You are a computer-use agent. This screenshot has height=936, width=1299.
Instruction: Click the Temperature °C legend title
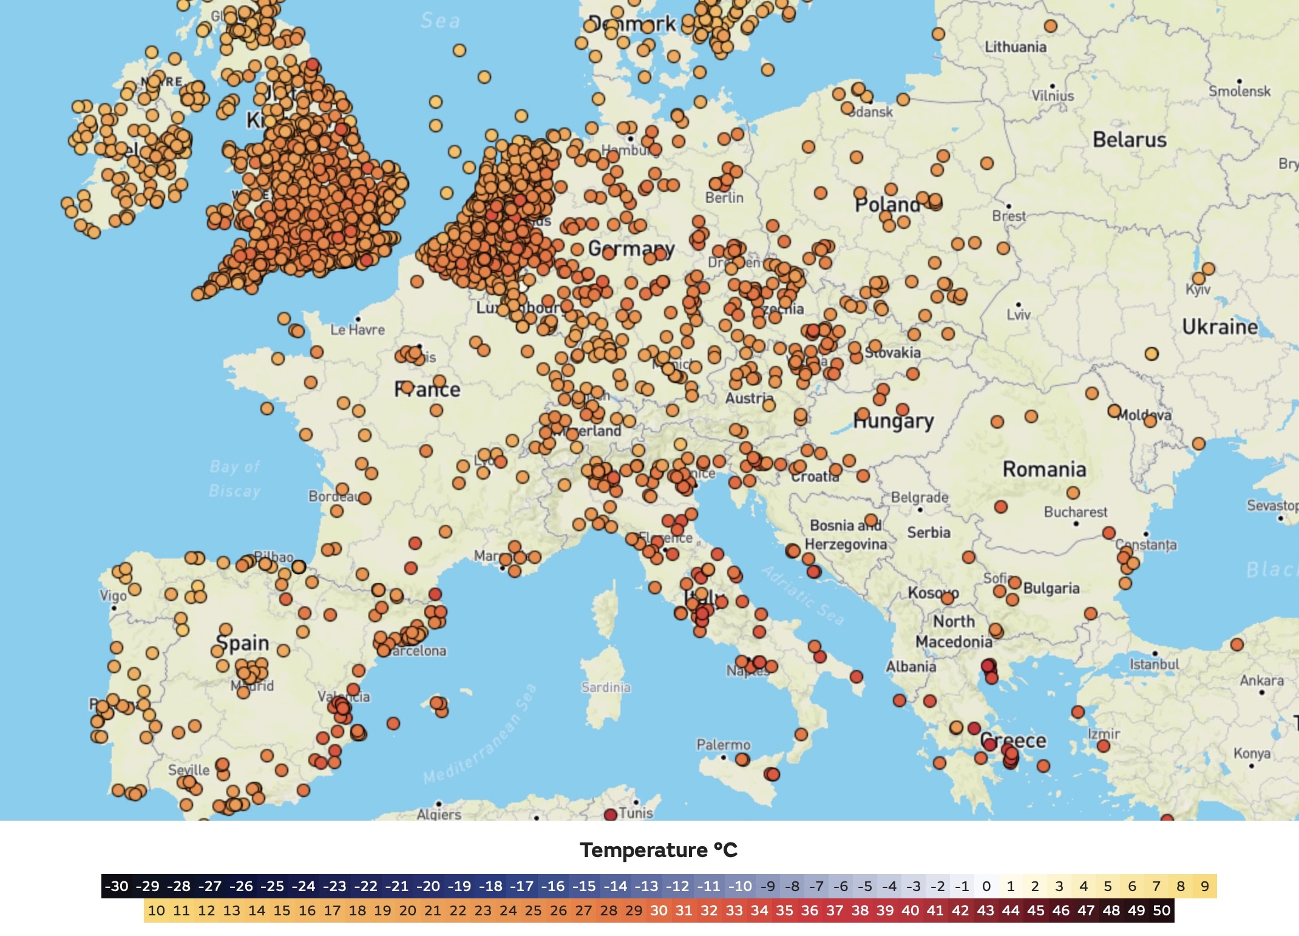pyautogui.click(x=658, y=850)
